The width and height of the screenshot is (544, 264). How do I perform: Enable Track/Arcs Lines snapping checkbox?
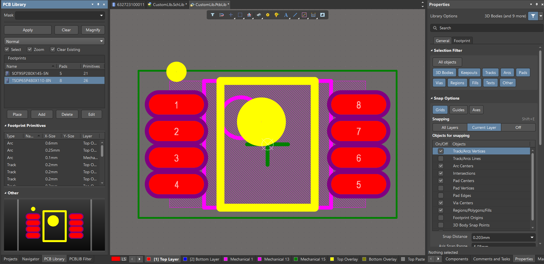pos(441,158)
